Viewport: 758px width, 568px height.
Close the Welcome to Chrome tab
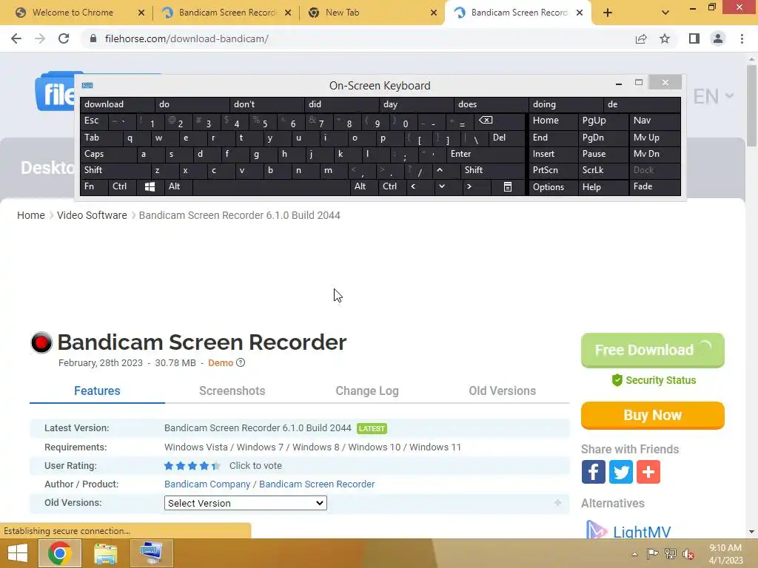pyautogui.click(x=141, y=13)
